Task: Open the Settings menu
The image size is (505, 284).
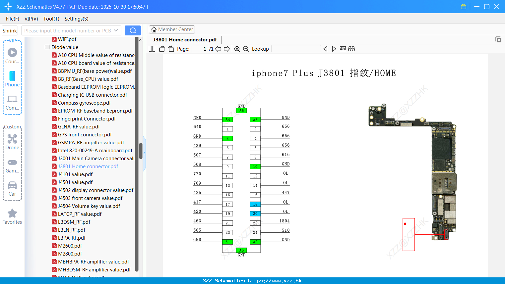Action: pos(77,19)
